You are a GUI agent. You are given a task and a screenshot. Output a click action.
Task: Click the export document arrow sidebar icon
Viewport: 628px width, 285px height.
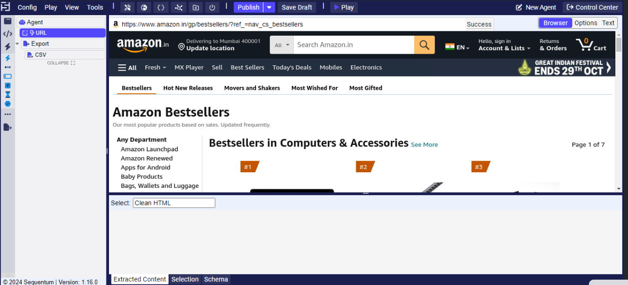coord(7,127)
